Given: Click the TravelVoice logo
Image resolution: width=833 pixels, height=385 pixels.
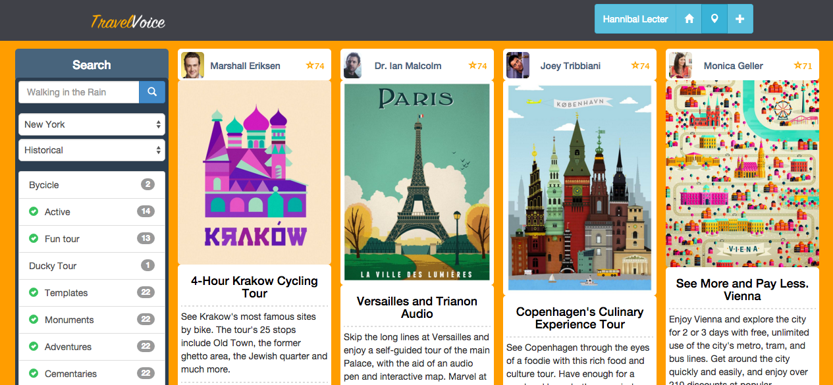Looking at the screenshot, I should [128, 22].
